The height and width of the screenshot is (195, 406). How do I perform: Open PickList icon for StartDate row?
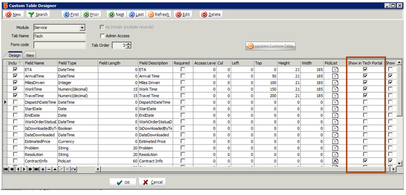click(335, 109)
